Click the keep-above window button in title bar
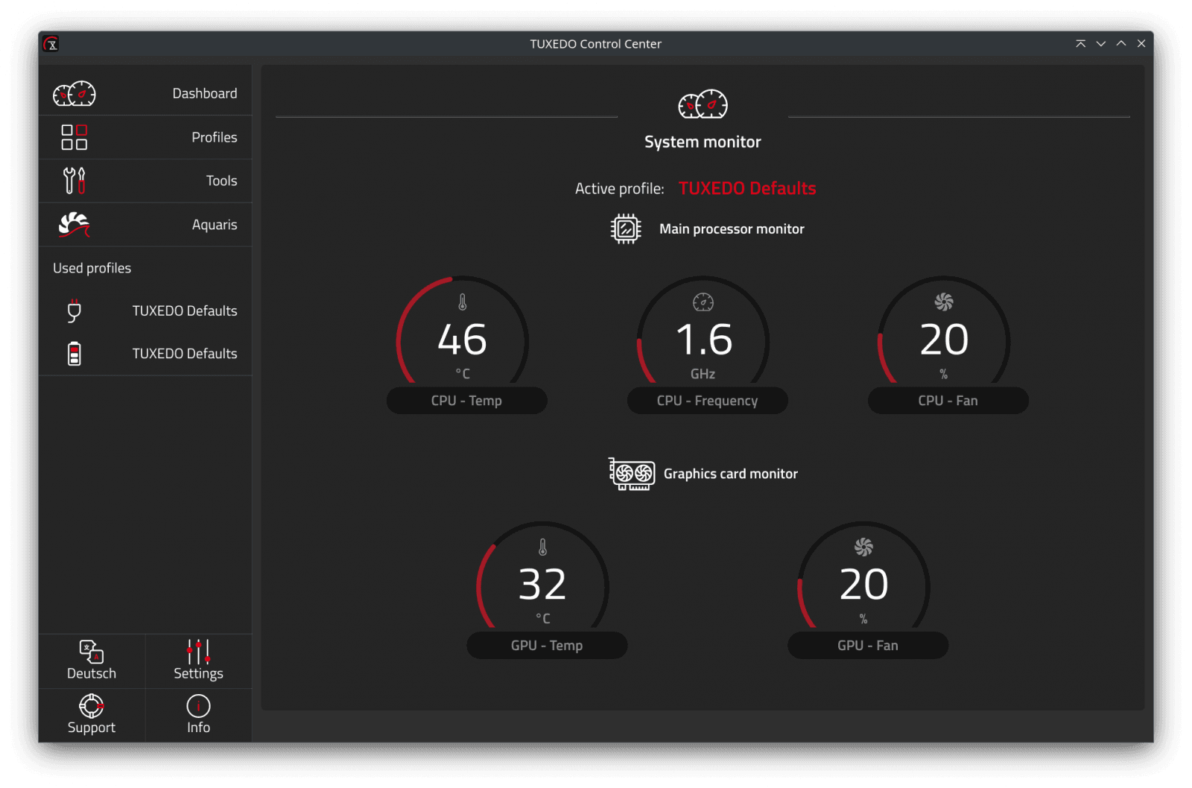 coord(1080,44)
